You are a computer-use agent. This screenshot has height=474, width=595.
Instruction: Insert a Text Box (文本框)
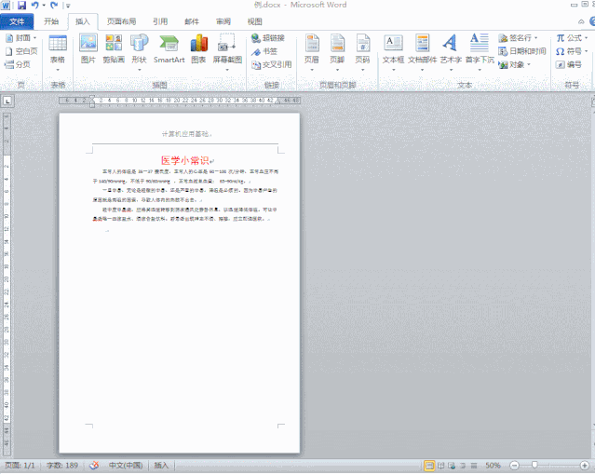click(393, 53)
